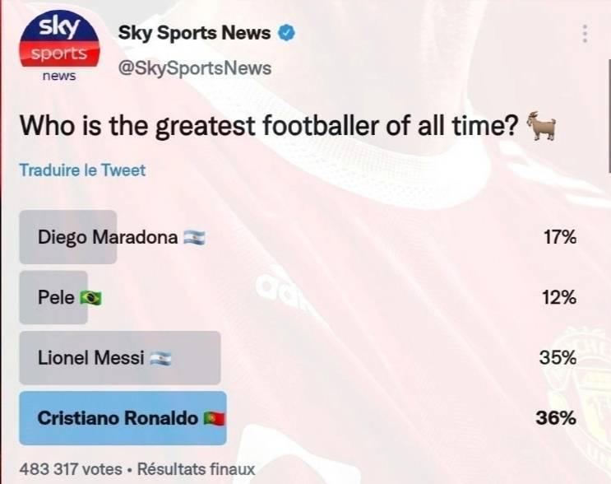Select the Pele poll option
This screenshot has height=484, width=611.
pyautogui.click(x=298, y=298)
